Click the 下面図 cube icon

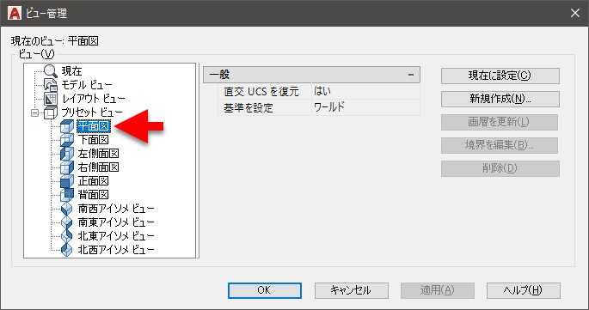pyautogui.click(x=67, y=140)
